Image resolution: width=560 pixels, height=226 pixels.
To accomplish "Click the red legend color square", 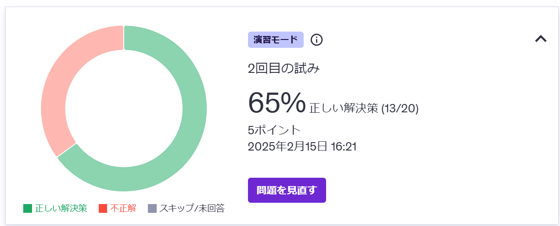I will [x=103, y=208].
